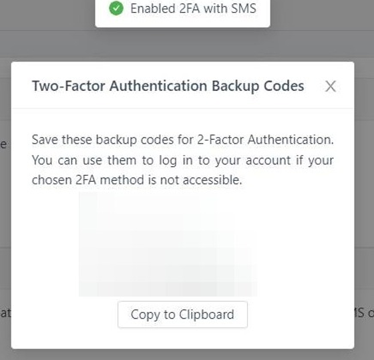Click the cut-off 'IS c' text at right edge
The image size is (374, 360).
365,313
